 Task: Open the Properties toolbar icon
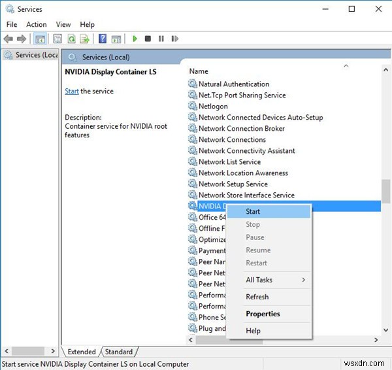coord(57,39)
